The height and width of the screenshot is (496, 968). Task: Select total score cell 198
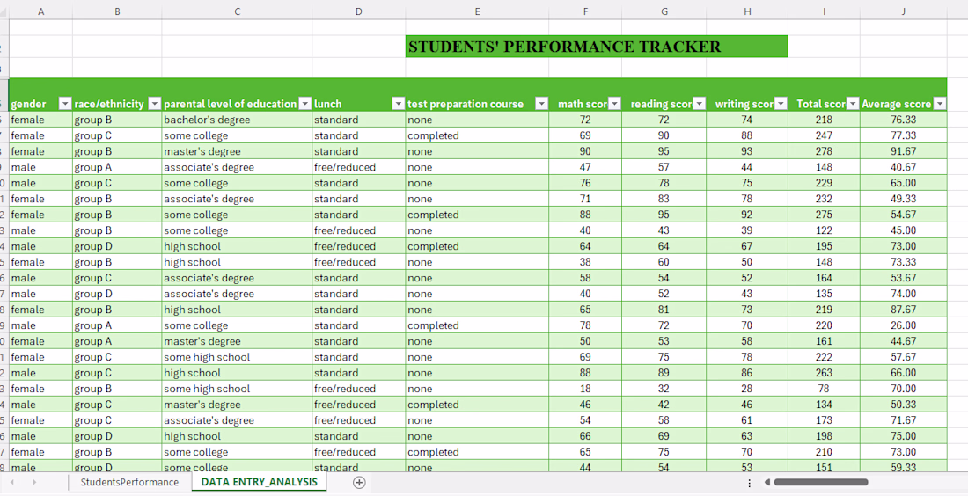(x=824, y=436)
